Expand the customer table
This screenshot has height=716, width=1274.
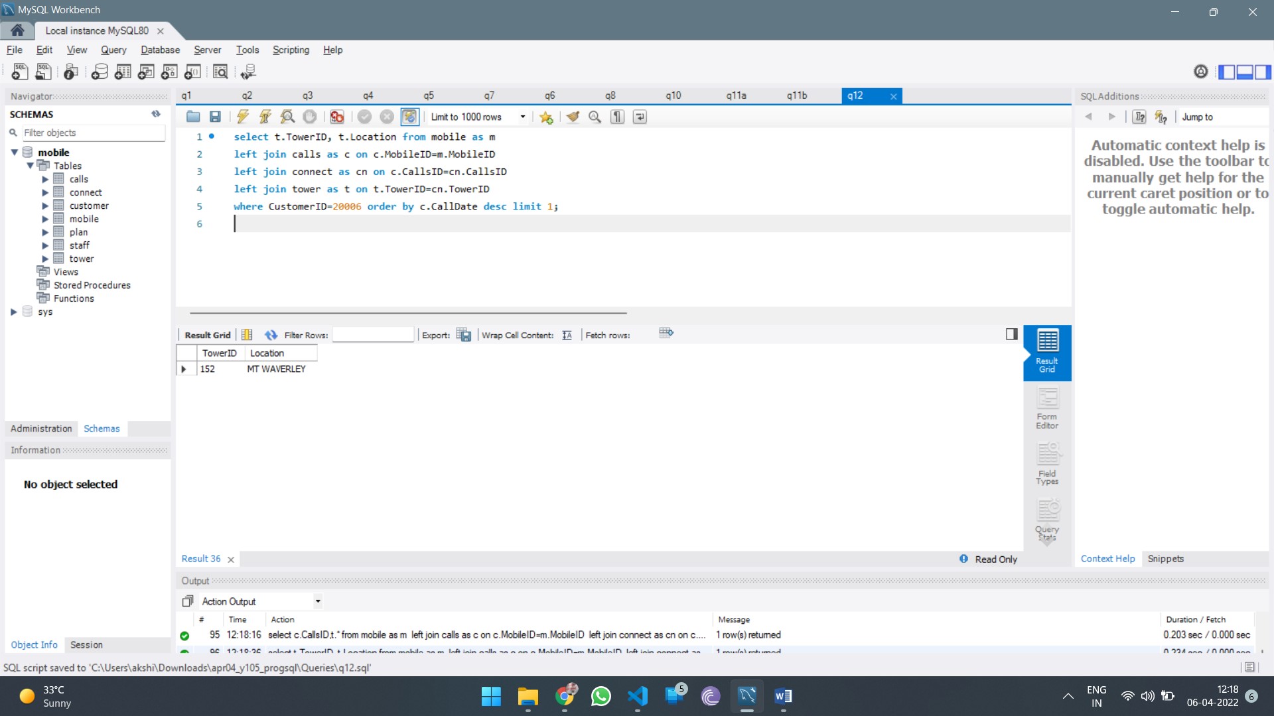point(45,206)
